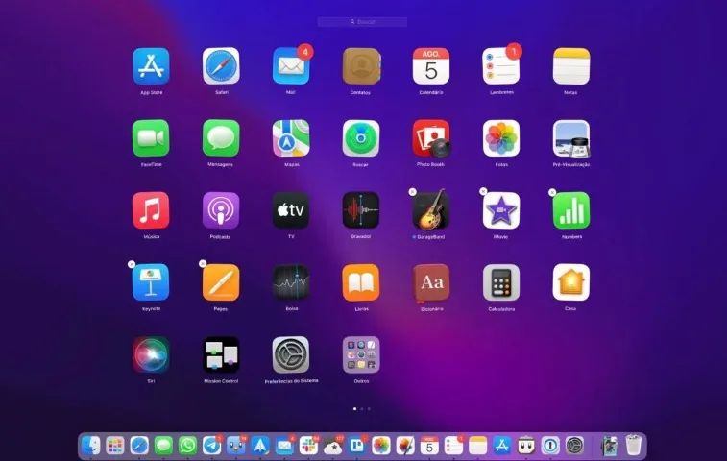
Task: Remove iMovie using its X badge
Action: click(x=483, y=191)
